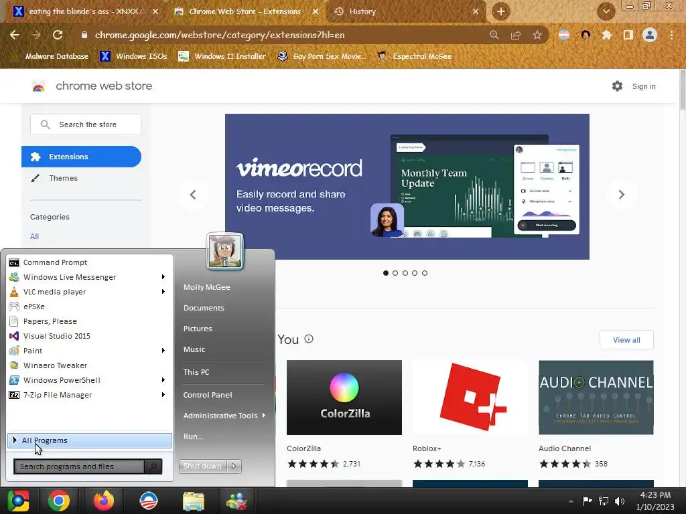686x514 pixels.
Task: Open Documents from start menu
Action: tap(204, 308)
